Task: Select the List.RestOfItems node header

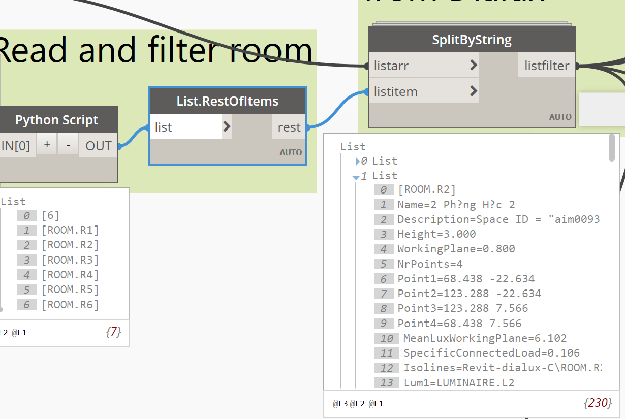Action: pos(227,101)
